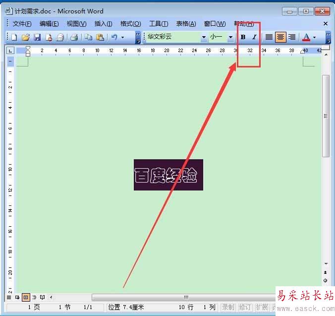The image size is (335, 316).
Task: Expand Standard toolbar options
Action: click(138, 38)
